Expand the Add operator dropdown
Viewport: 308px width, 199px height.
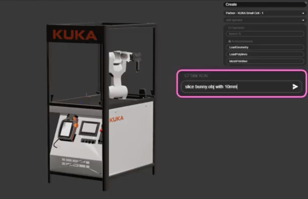coord(264,20)
